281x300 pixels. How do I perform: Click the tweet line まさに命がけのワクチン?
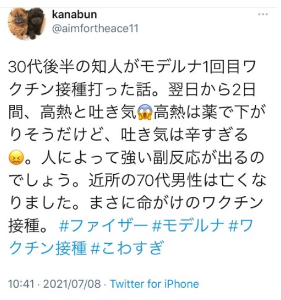click(x=176, y=202)
